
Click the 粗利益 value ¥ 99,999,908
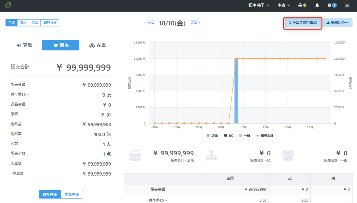pyautogui.click(x=97, y=124)
